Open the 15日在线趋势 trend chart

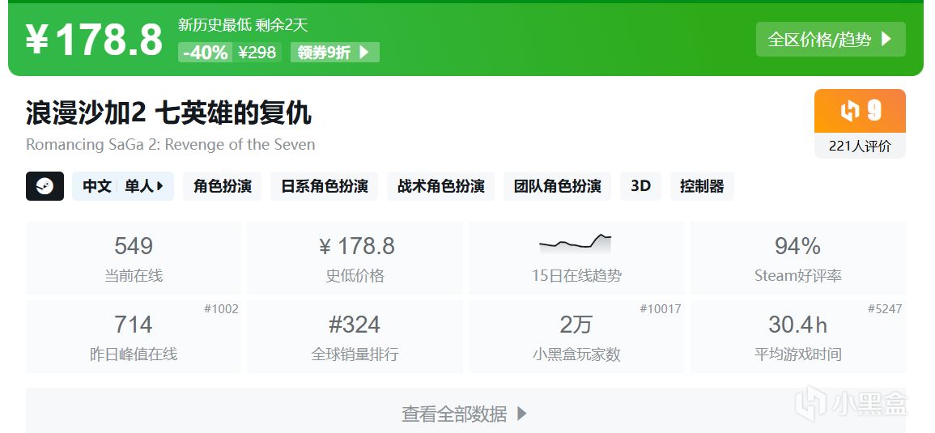576,257
